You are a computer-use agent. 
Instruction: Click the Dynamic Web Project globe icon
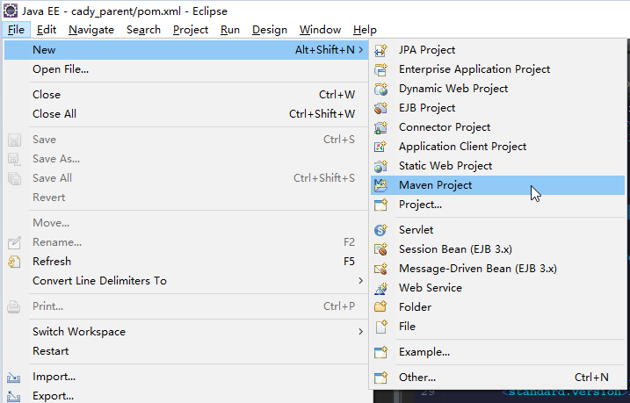380,89
